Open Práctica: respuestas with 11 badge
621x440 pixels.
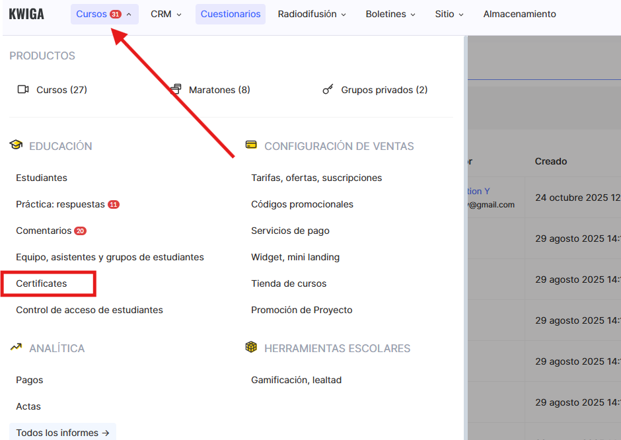pos(60,204)
